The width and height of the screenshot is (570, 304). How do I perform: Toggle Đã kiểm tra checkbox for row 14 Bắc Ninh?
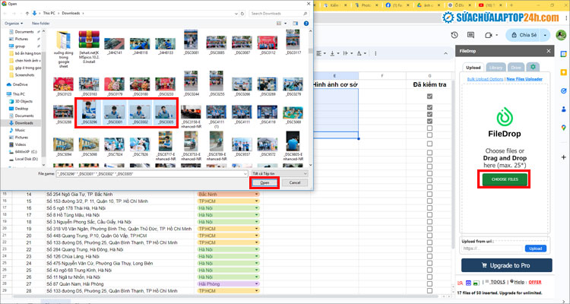[429, 195]
